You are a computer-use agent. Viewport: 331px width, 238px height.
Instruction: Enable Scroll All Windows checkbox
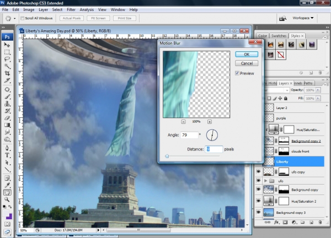pyautogui.click(x=23, y=18)
